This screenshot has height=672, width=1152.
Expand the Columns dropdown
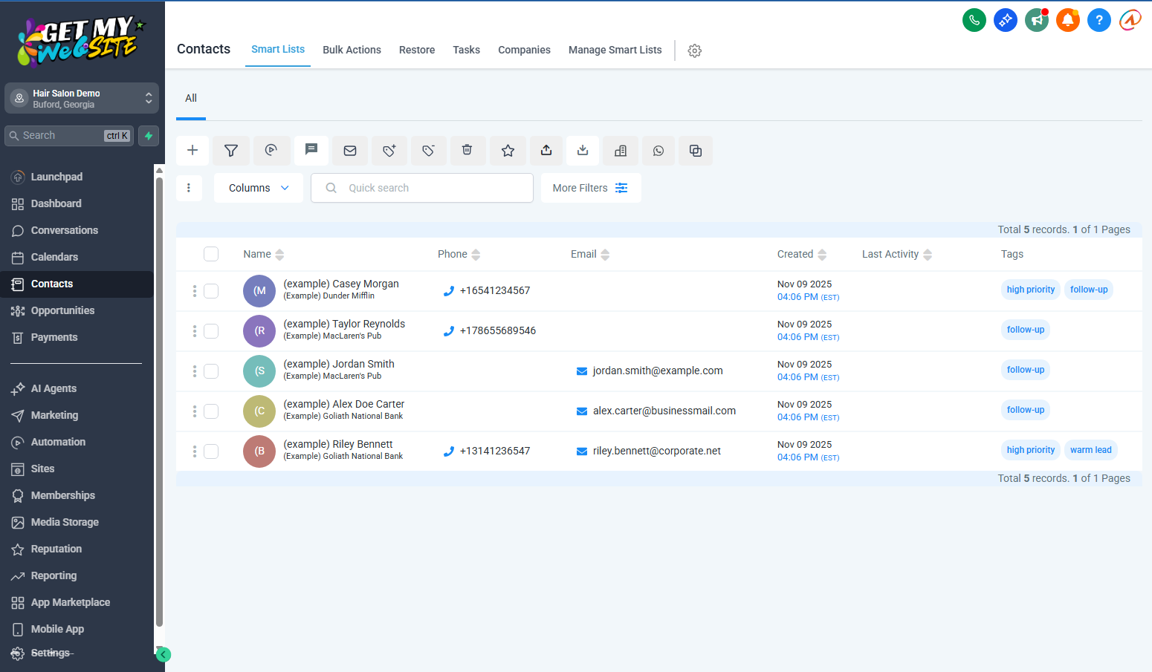[258, 188]
